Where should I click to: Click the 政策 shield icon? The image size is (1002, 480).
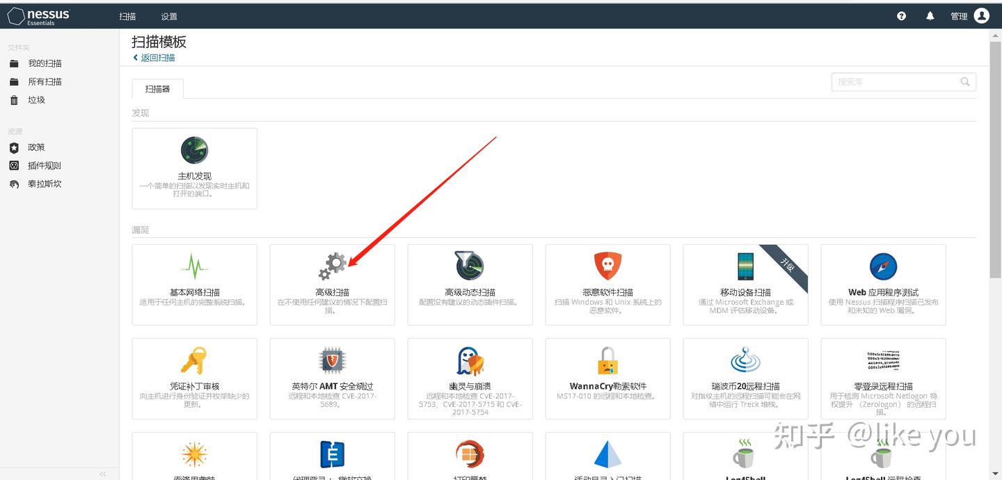14,147
